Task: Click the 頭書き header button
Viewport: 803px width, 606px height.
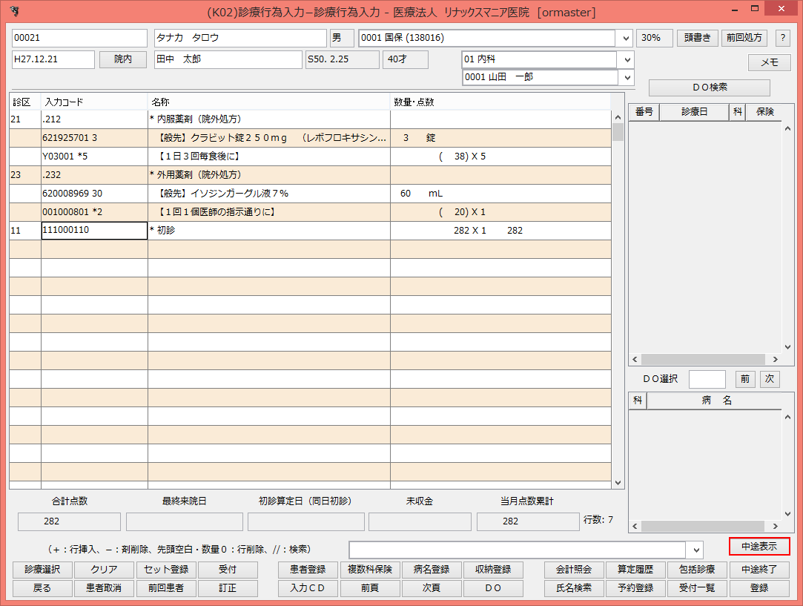Action: [x=696, y=38]
